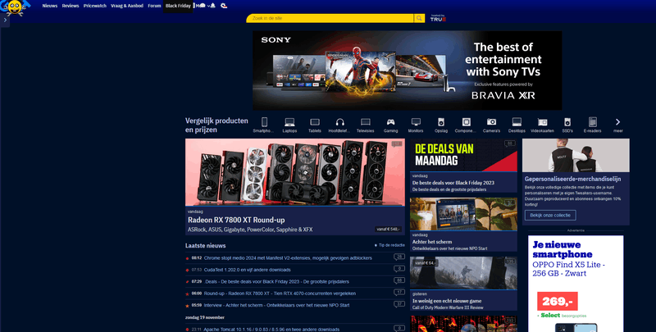Go to the Reviews menu

pyautogui.click(x=71, y=6)
